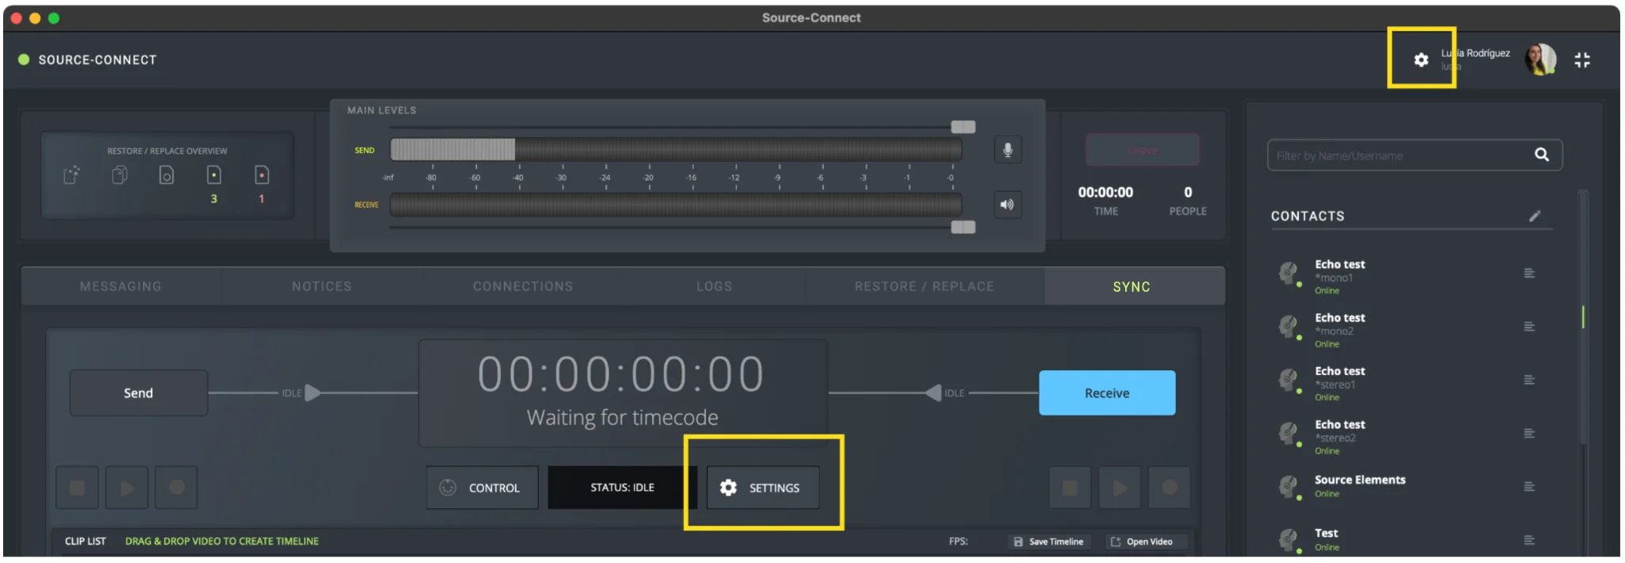Click the file-with-circle icon in Restore/Replace overview

167,174
